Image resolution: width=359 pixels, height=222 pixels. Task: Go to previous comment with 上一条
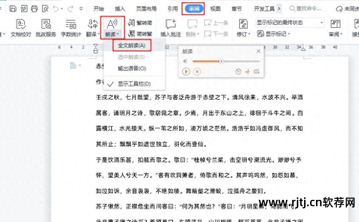click(x=216, y=23)
